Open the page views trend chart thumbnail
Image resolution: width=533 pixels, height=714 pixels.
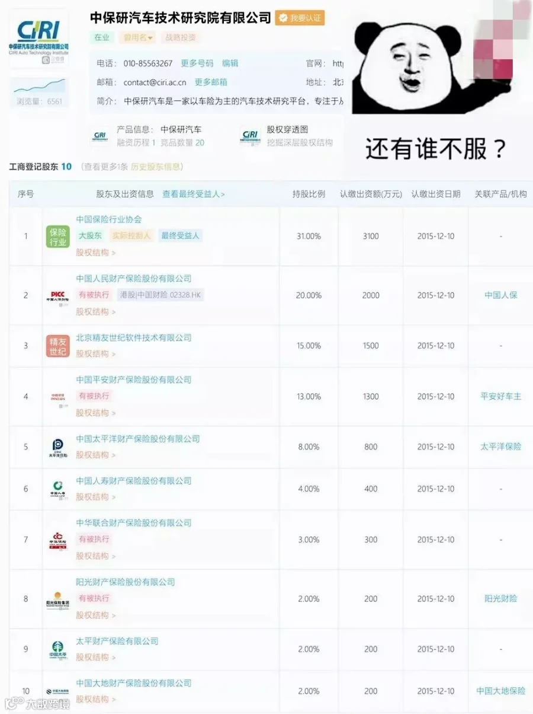point(40,86)
